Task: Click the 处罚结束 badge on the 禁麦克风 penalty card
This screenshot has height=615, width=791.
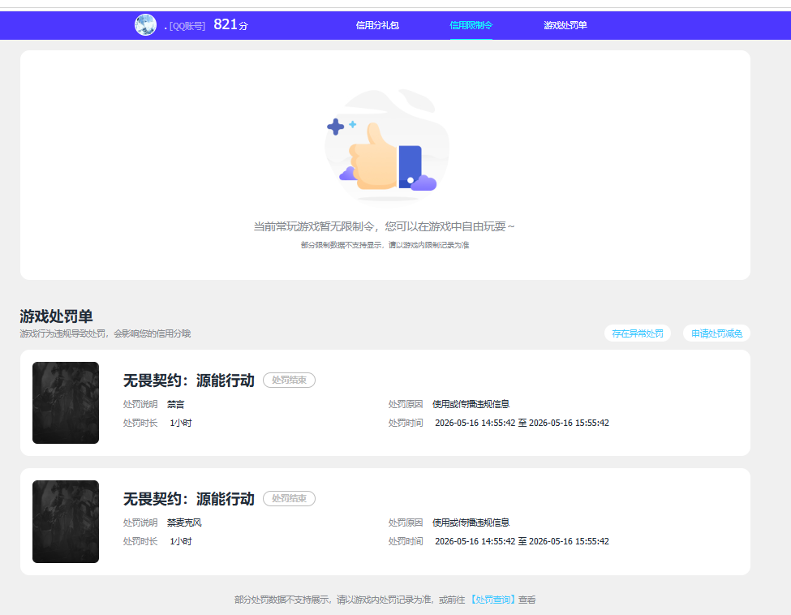Action: click(x=289, y=498)
